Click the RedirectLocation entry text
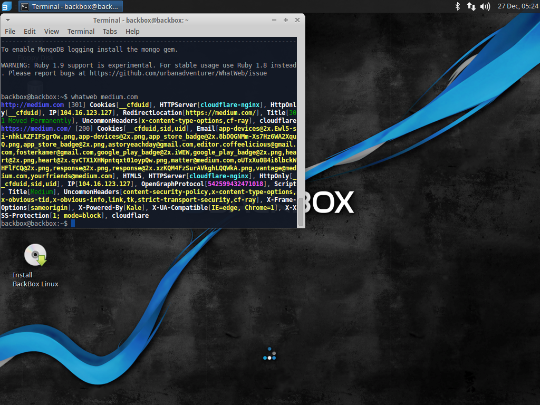540x405 pixels. pos(191,113)
